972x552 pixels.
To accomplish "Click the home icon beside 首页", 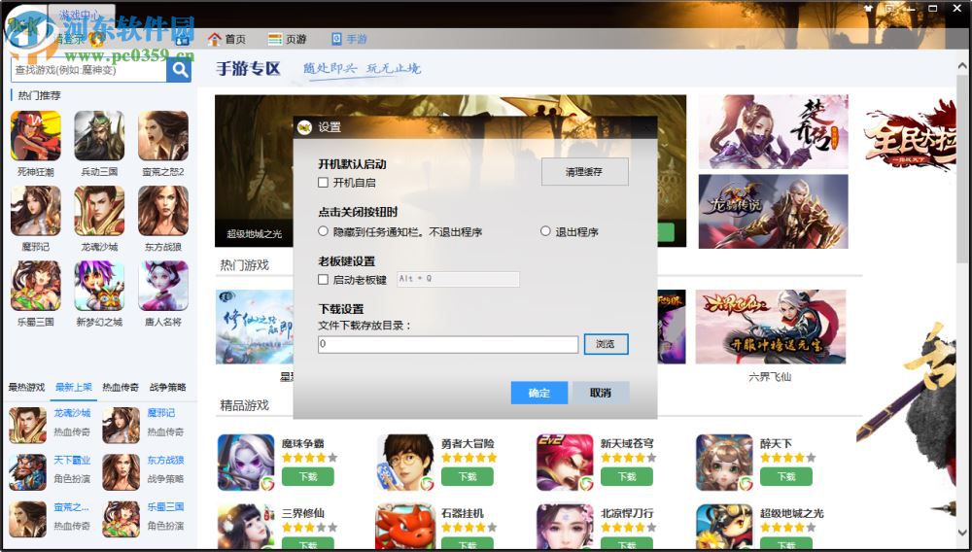I will [x=215, y=39].
